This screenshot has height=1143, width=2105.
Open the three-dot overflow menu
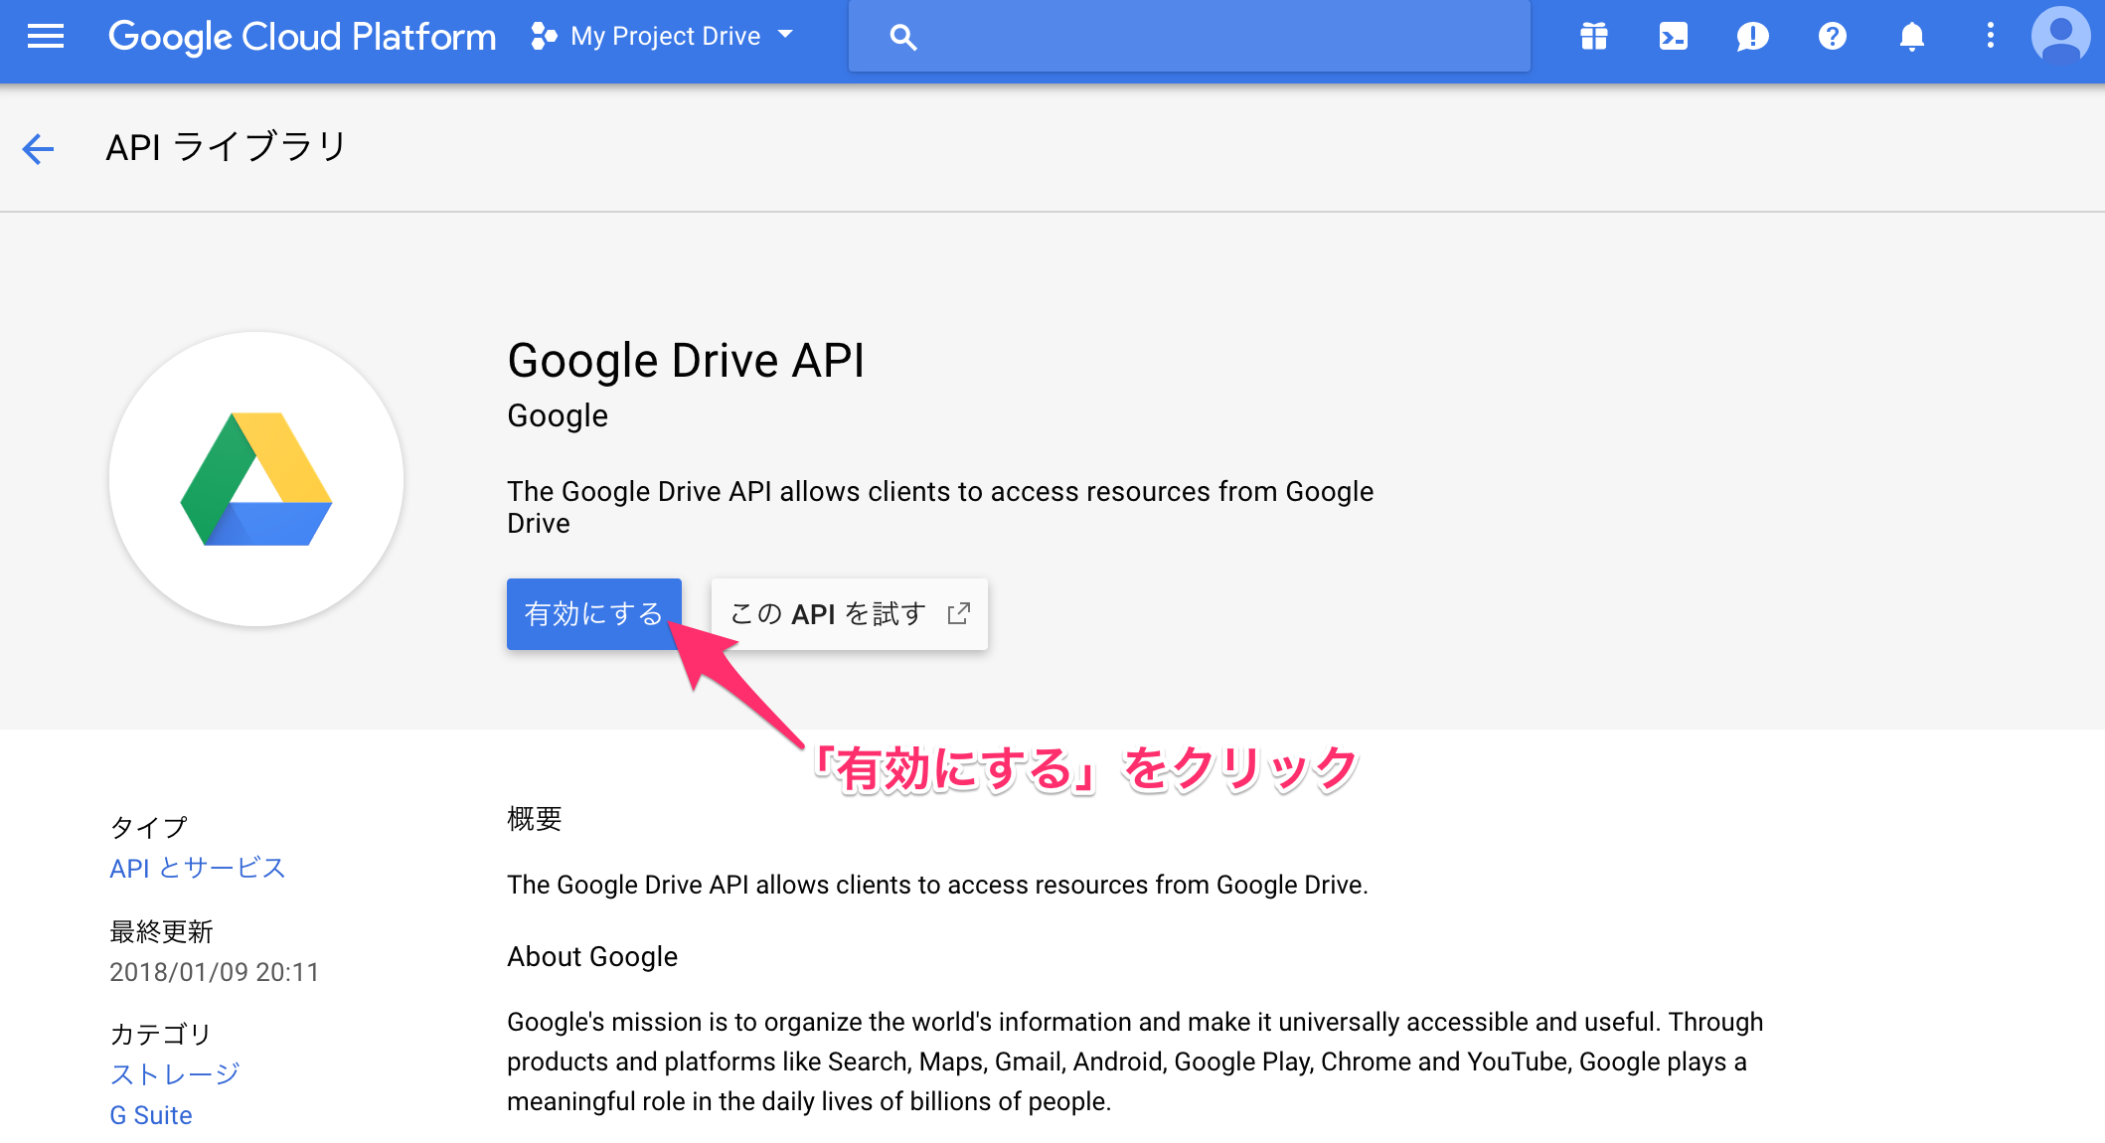pos(1990,37)
